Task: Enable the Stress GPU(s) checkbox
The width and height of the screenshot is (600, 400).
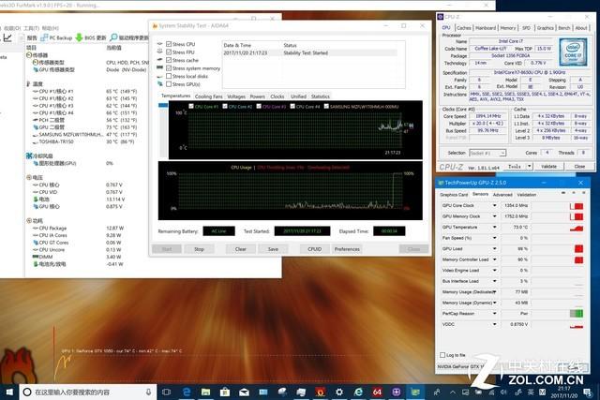Action: 168,83
